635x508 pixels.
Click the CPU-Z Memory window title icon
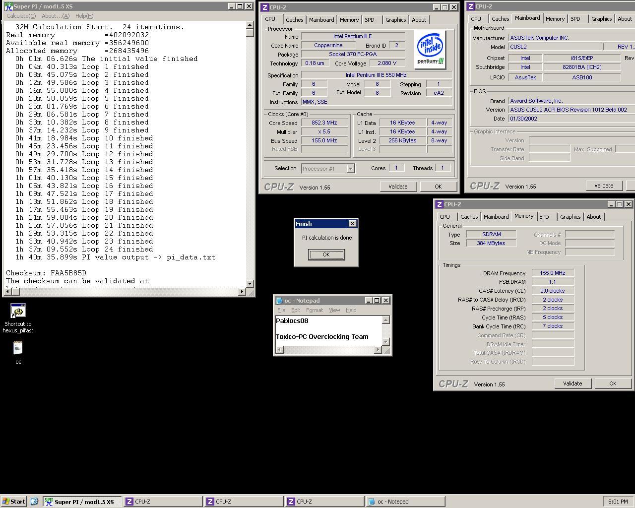coord(439,204)
